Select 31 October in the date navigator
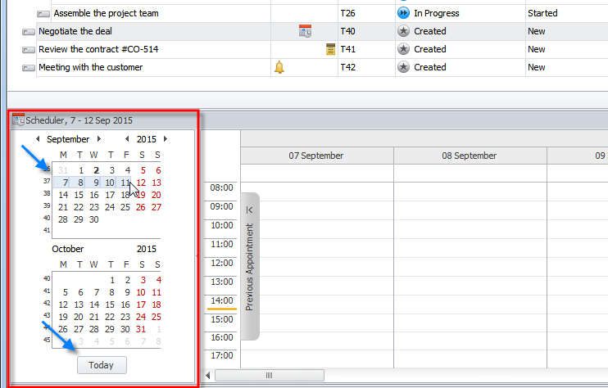608x388 pixels. pyautogui.click(x=141, y=329)
